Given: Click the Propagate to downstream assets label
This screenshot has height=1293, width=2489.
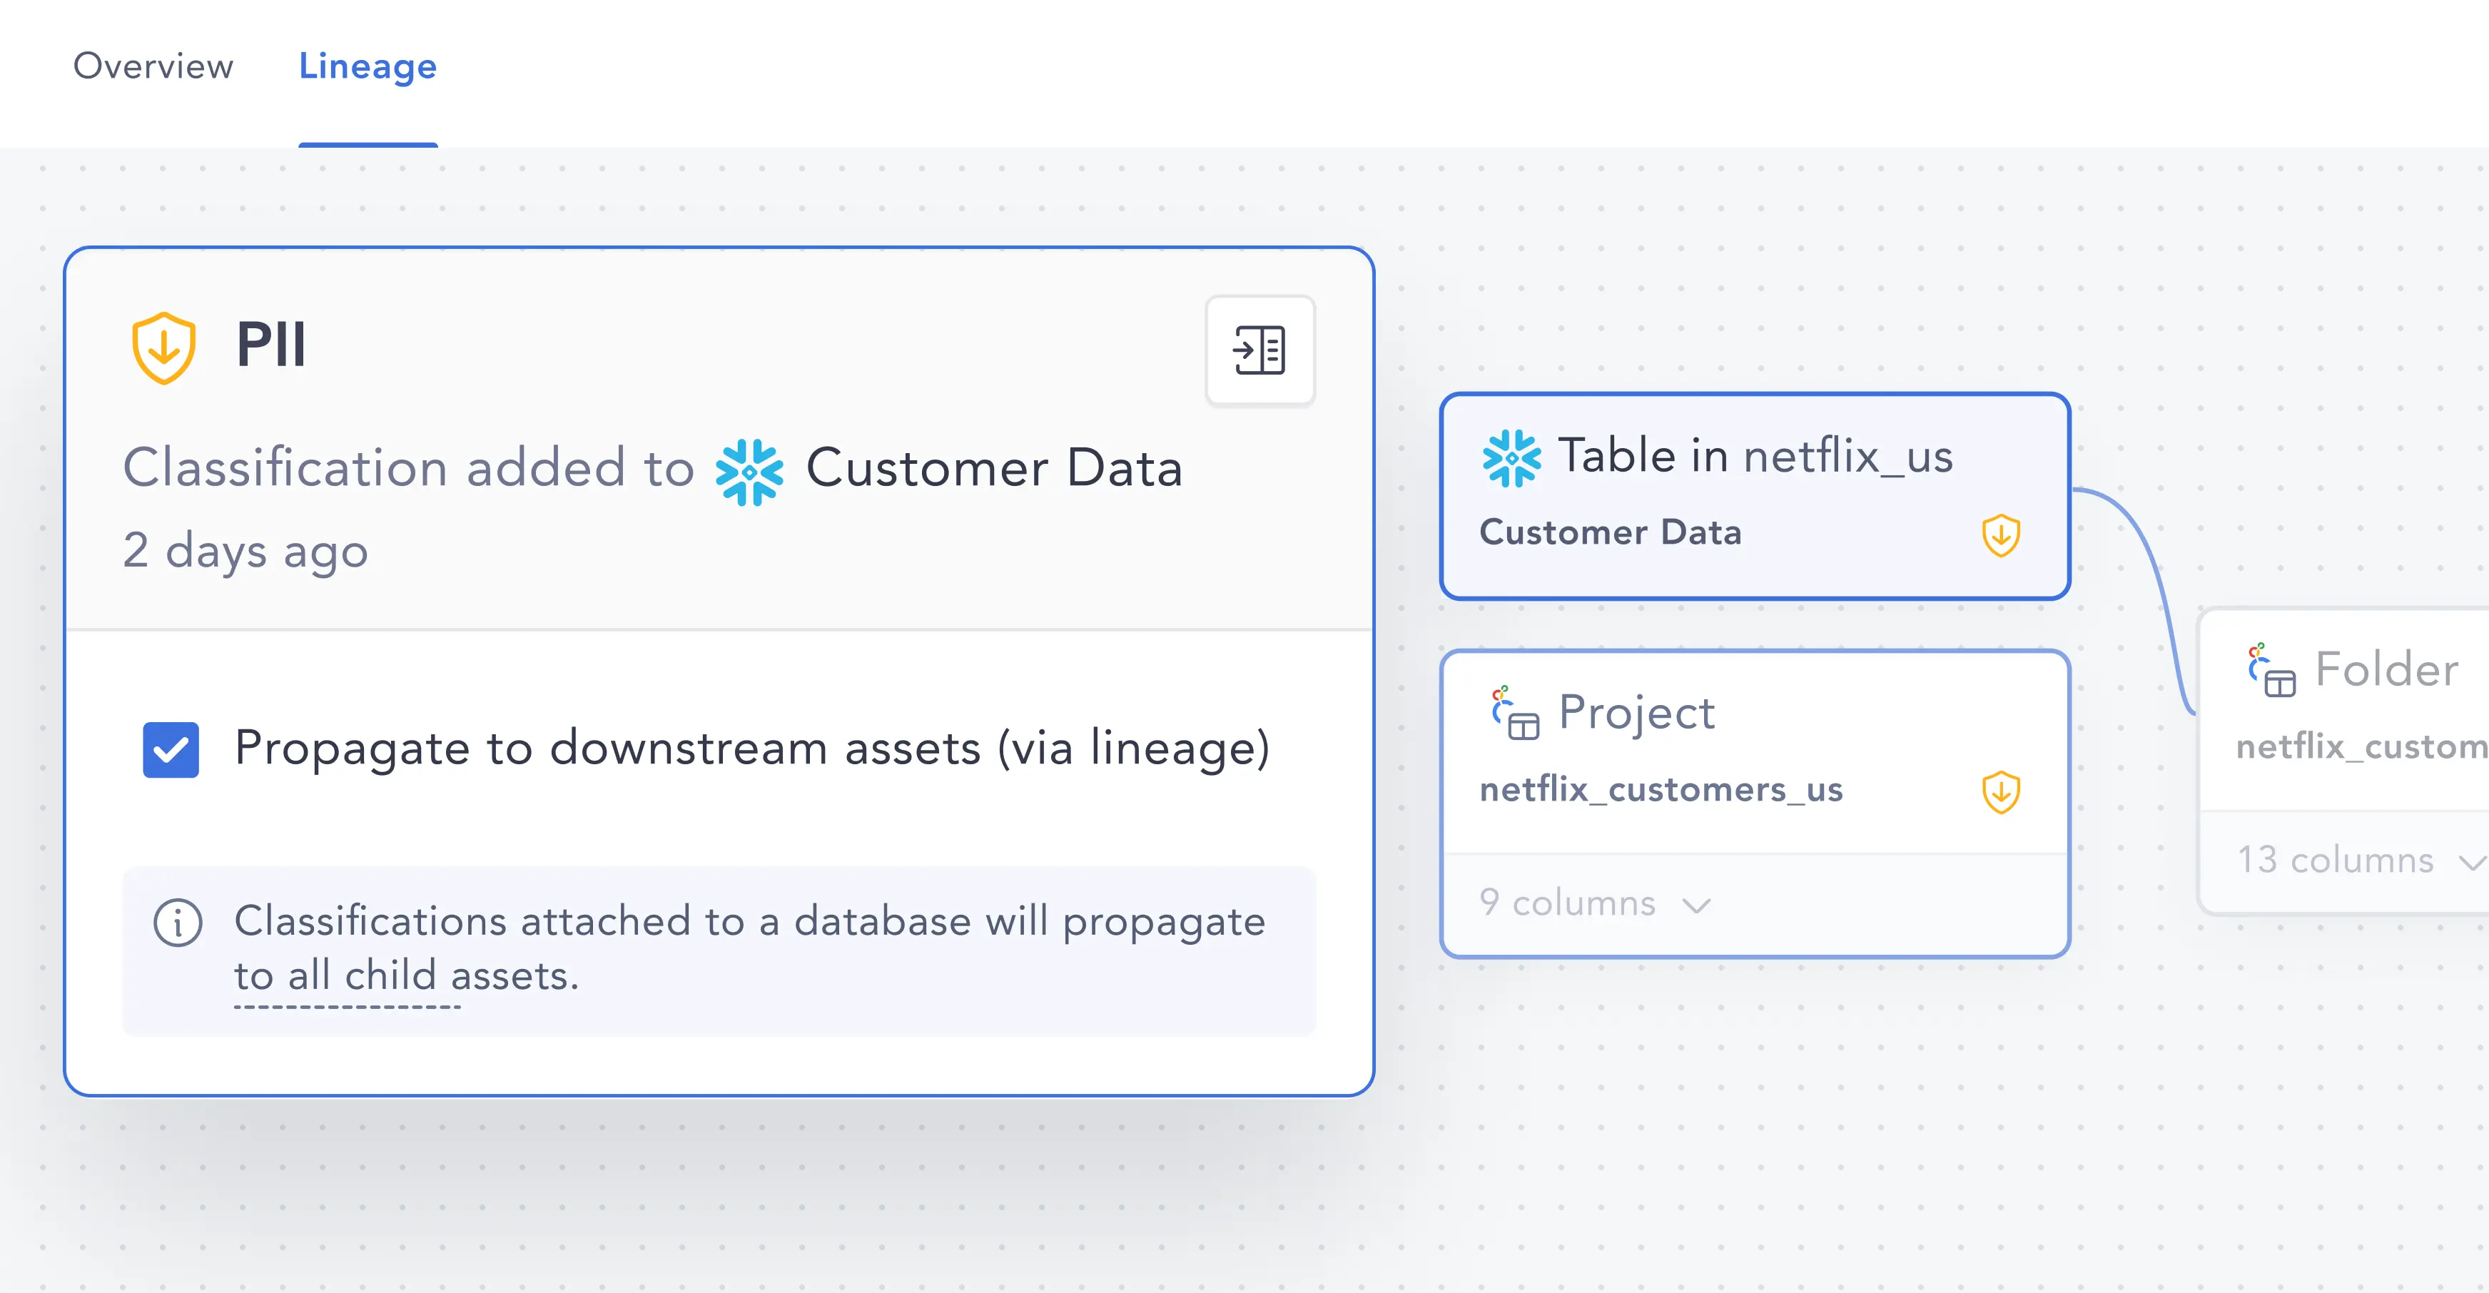Looking at the screenshot, I should pos(751,749).
